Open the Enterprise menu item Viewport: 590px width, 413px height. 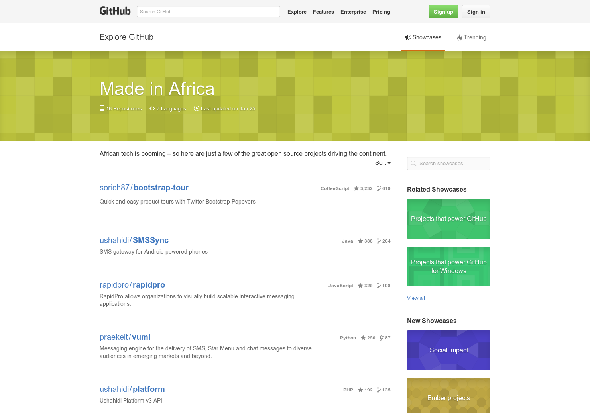(x=353, y=12)
